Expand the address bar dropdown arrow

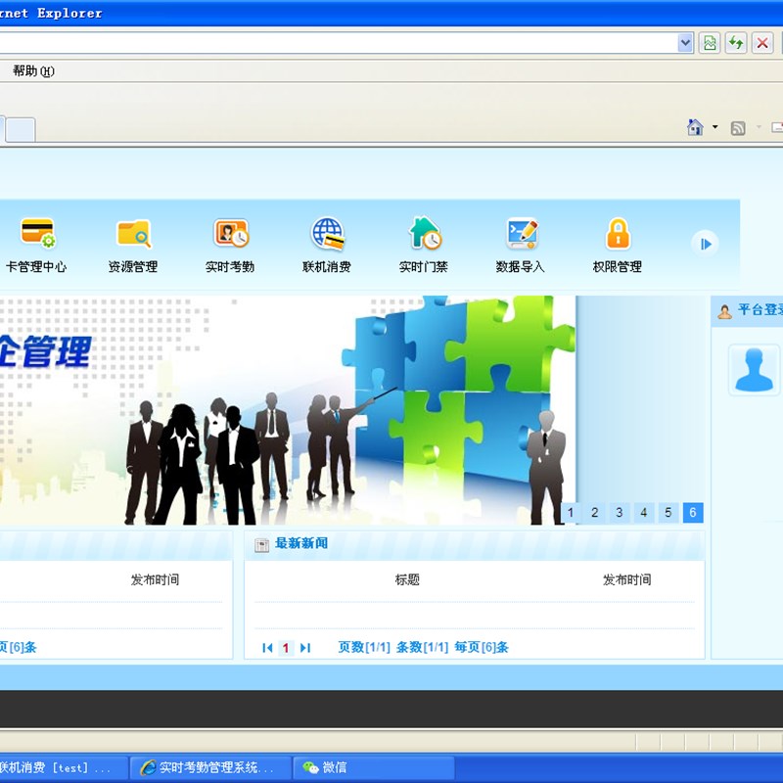(686, 43)
